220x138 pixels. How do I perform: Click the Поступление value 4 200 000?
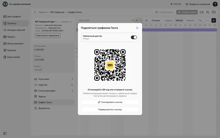[x=39, y=50]
